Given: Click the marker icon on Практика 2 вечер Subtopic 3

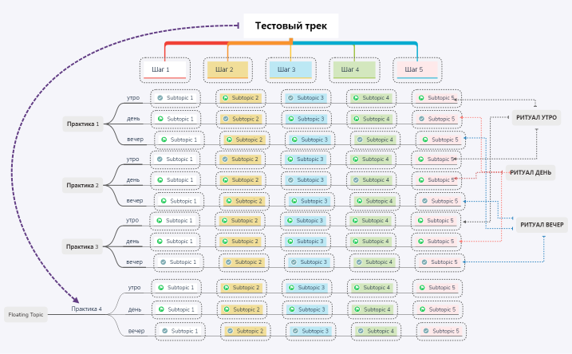Looking at the screenshot, I should click(295, 201).
